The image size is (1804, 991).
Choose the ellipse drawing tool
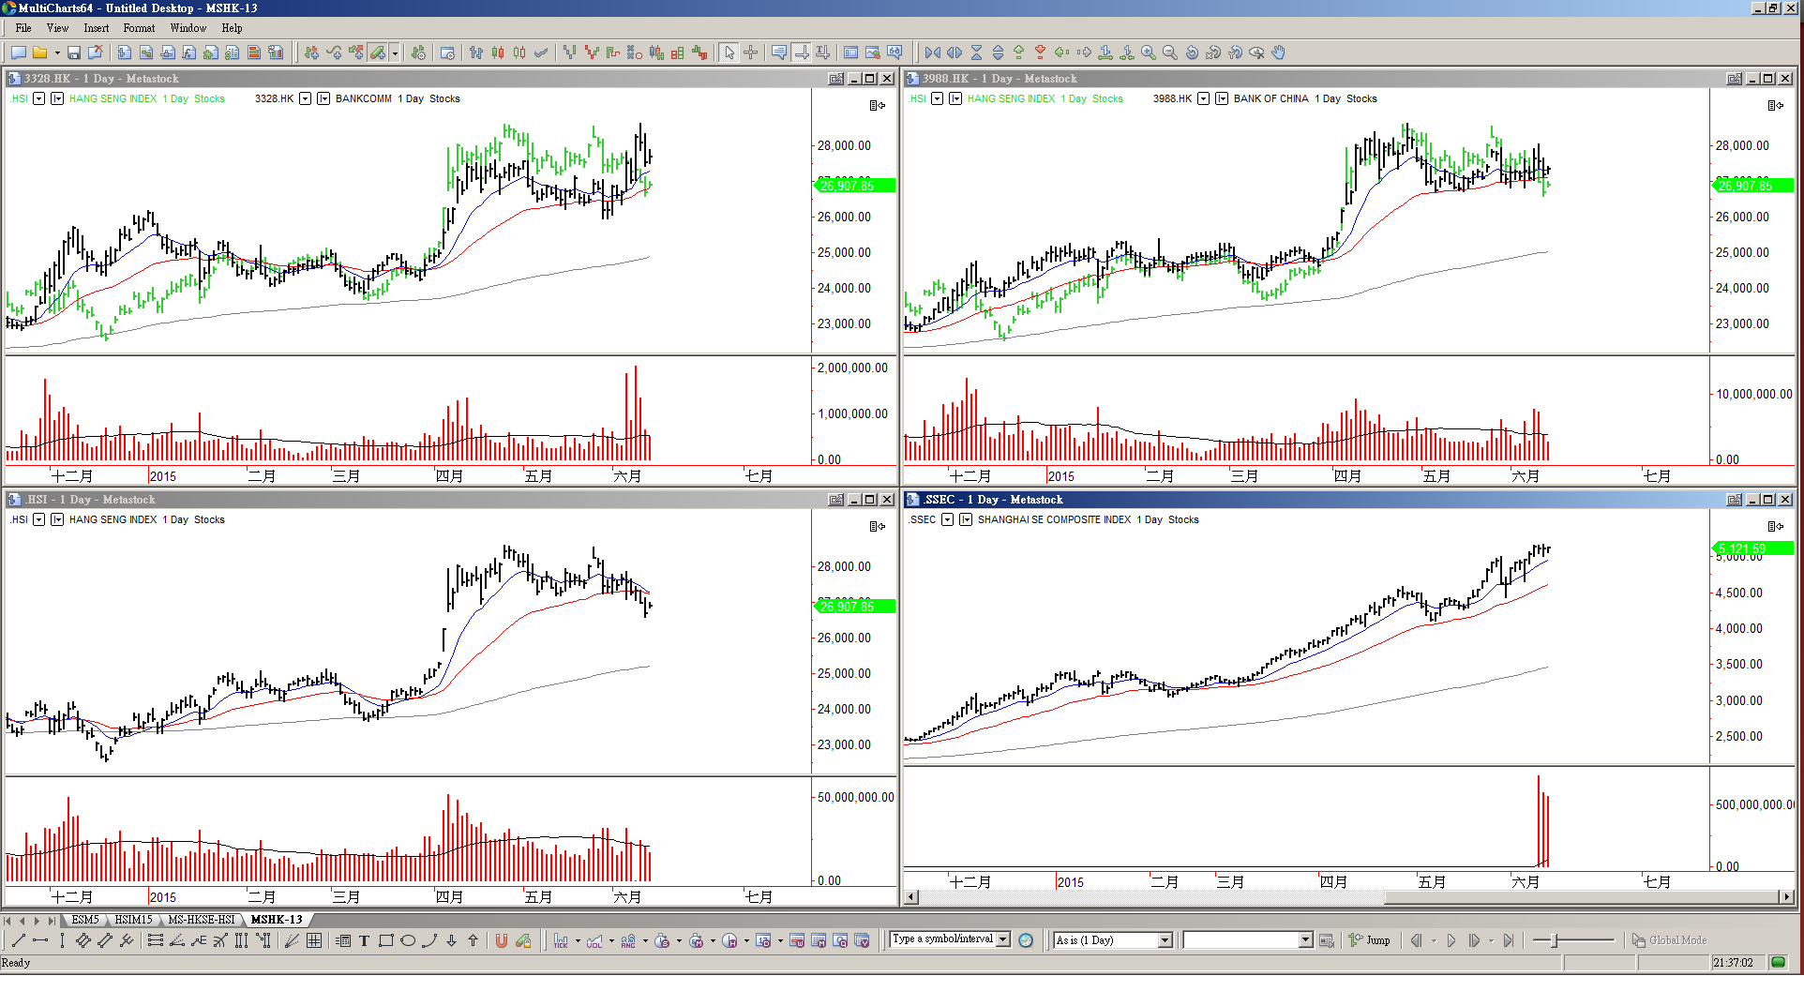pos(408,941)
